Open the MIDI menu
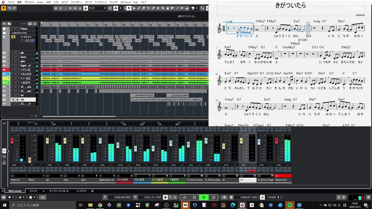The width and height of the screenshot is (372, 209). (48, 2)
